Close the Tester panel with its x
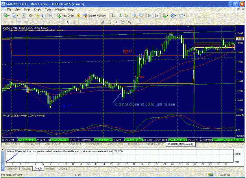 tap(3, 149)
